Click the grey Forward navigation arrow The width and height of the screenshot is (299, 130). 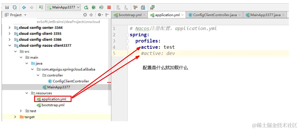pos(31,7)
